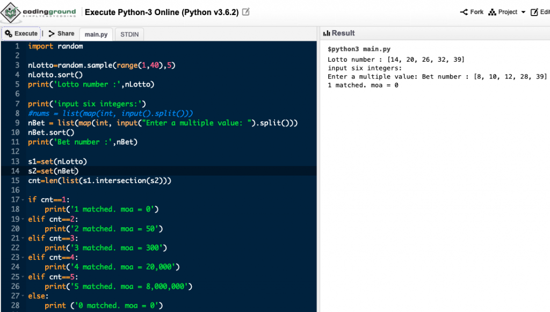This screenshot has width=550, height=312.
Task: Click line 's2=set(nBet)'
Action: pos(53,171)
